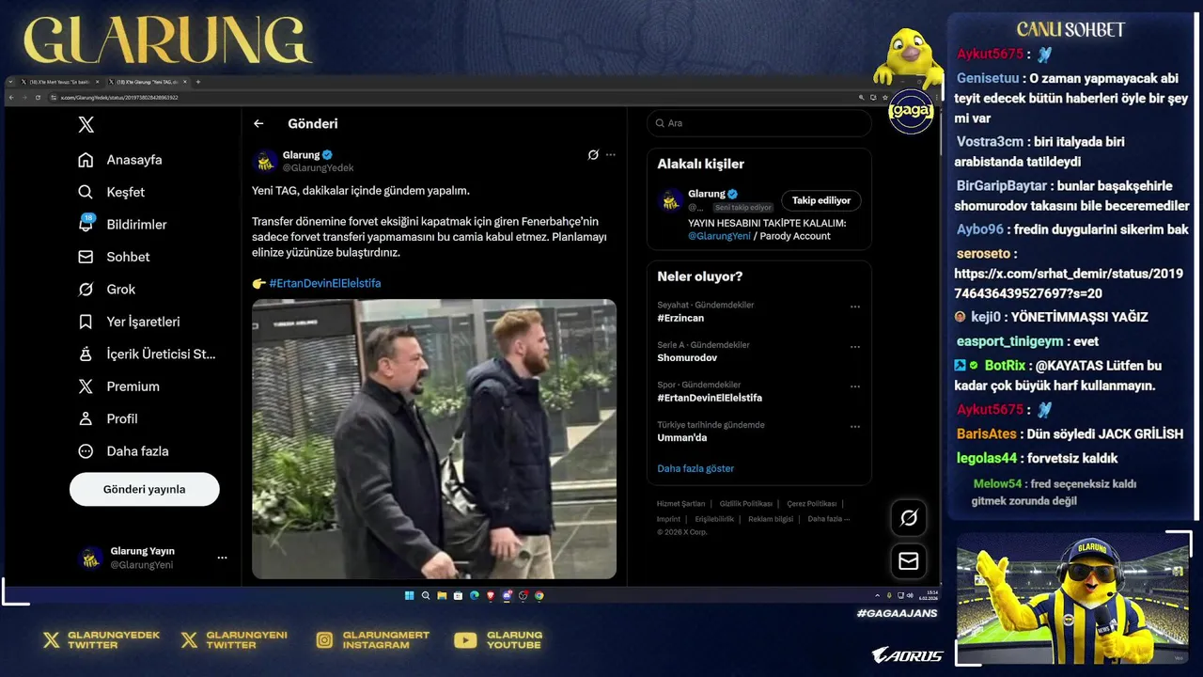The width and height of the screenshot is (1203, 677).
Task: Click Gizlilik Politikası footer link
Action: 746,504
